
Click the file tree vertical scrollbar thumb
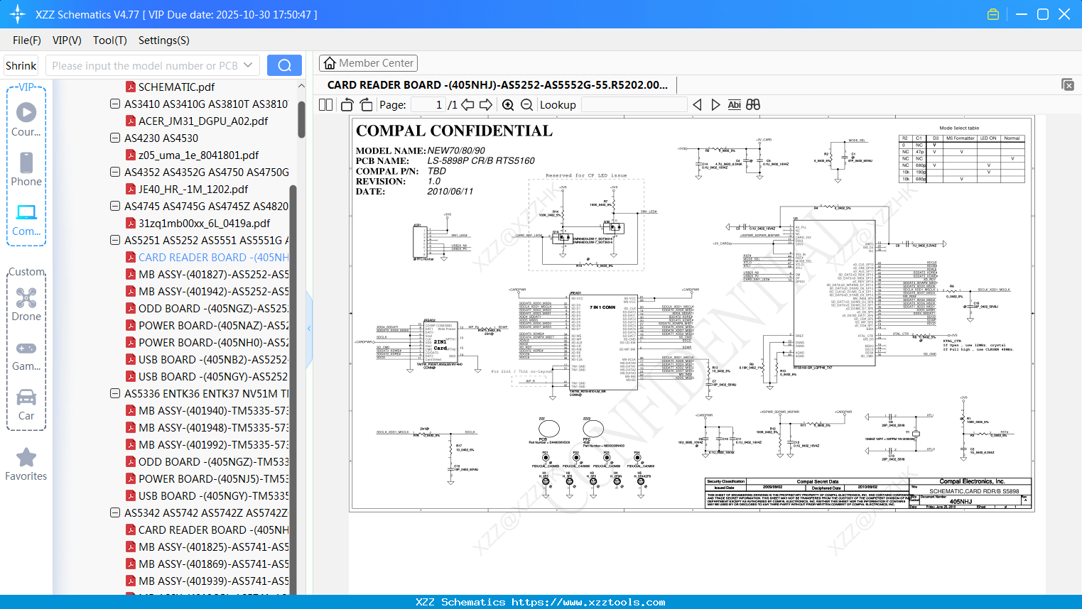point(301,119)
